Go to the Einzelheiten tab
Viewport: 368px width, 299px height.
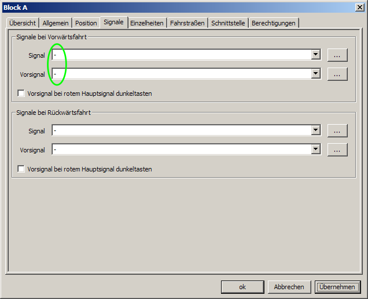pos(146,23)
